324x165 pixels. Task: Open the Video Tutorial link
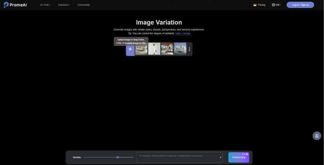tap(183, 33)
